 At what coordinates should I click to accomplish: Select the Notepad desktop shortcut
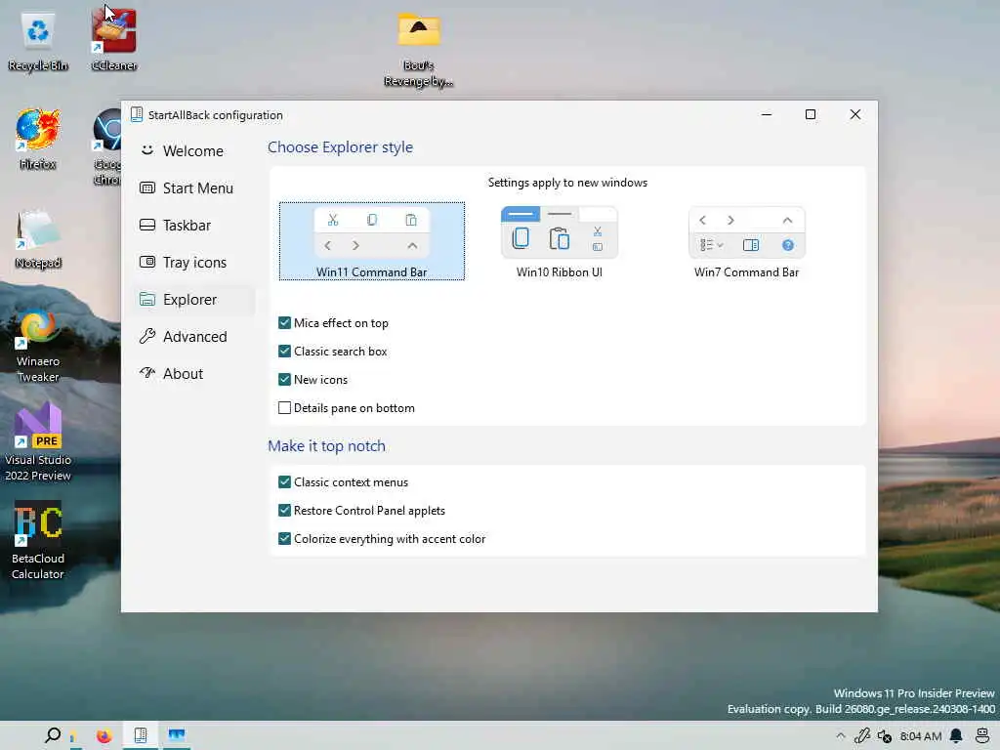pyautogui.click(x=38, y=238)
